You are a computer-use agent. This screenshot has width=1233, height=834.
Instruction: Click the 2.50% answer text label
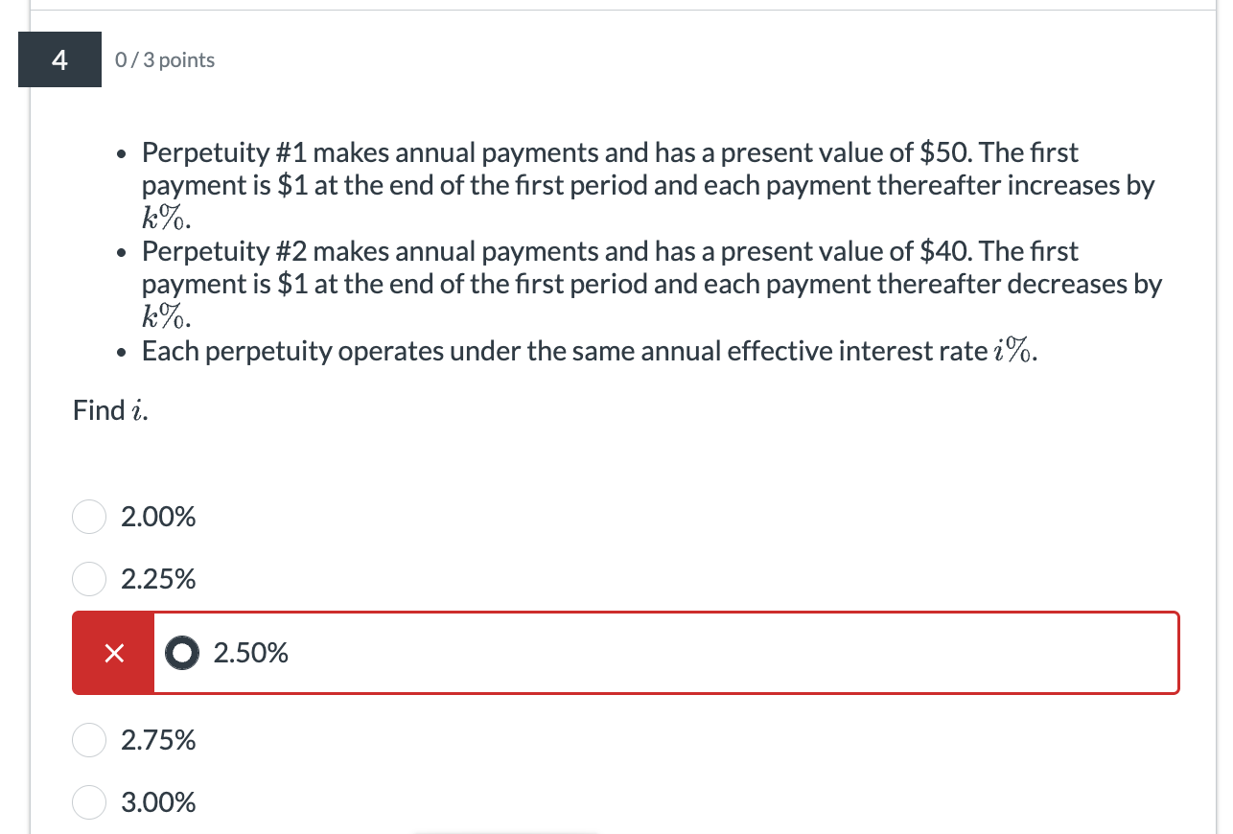[x=251, y=653]
